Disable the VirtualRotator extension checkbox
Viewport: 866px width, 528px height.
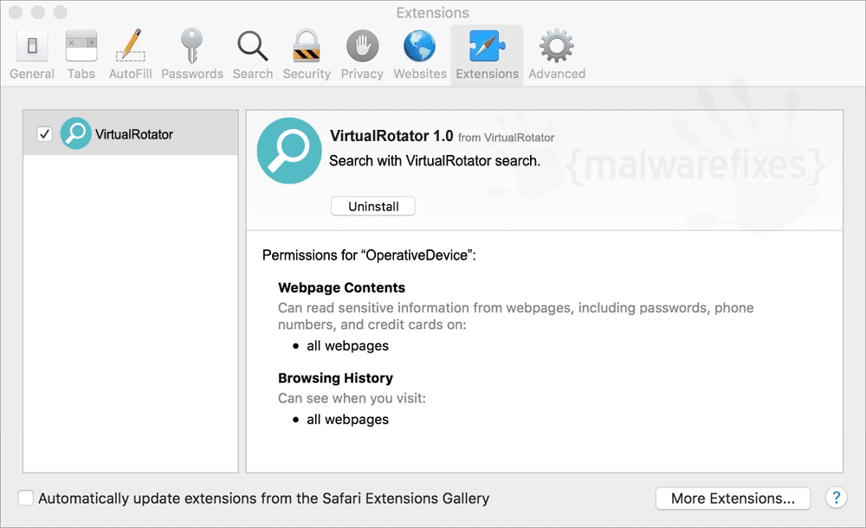[44, 133]
